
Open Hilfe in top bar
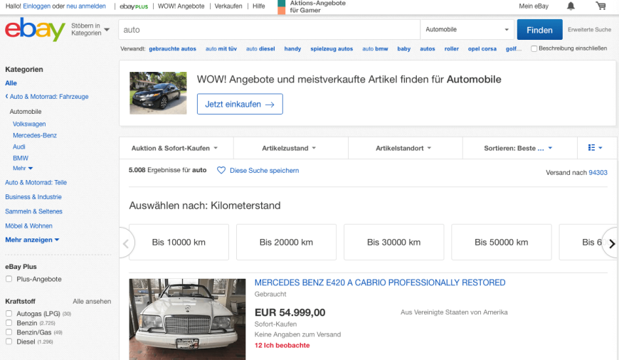258,6
